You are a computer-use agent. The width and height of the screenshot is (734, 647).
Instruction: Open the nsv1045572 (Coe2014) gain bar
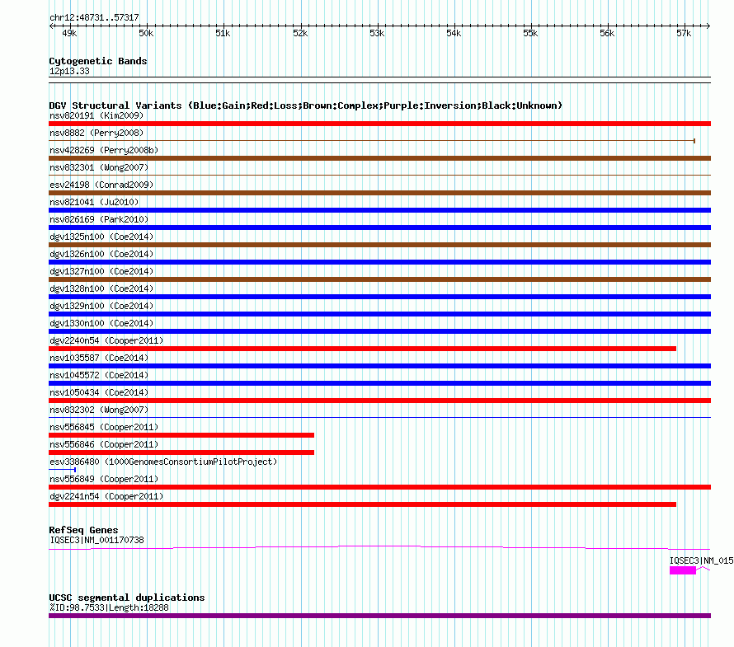379,383
